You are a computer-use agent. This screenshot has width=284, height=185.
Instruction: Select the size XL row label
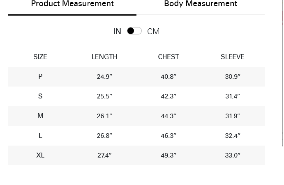(x=40, y=155)
